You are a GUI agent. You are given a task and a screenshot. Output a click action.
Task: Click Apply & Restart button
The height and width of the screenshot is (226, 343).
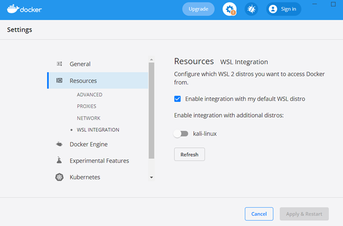[x=304, y=214]
